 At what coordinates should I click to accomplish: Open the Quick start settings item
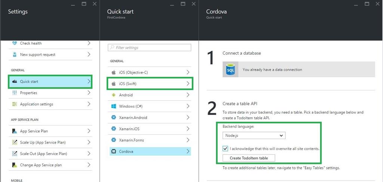tap(50, 81)
